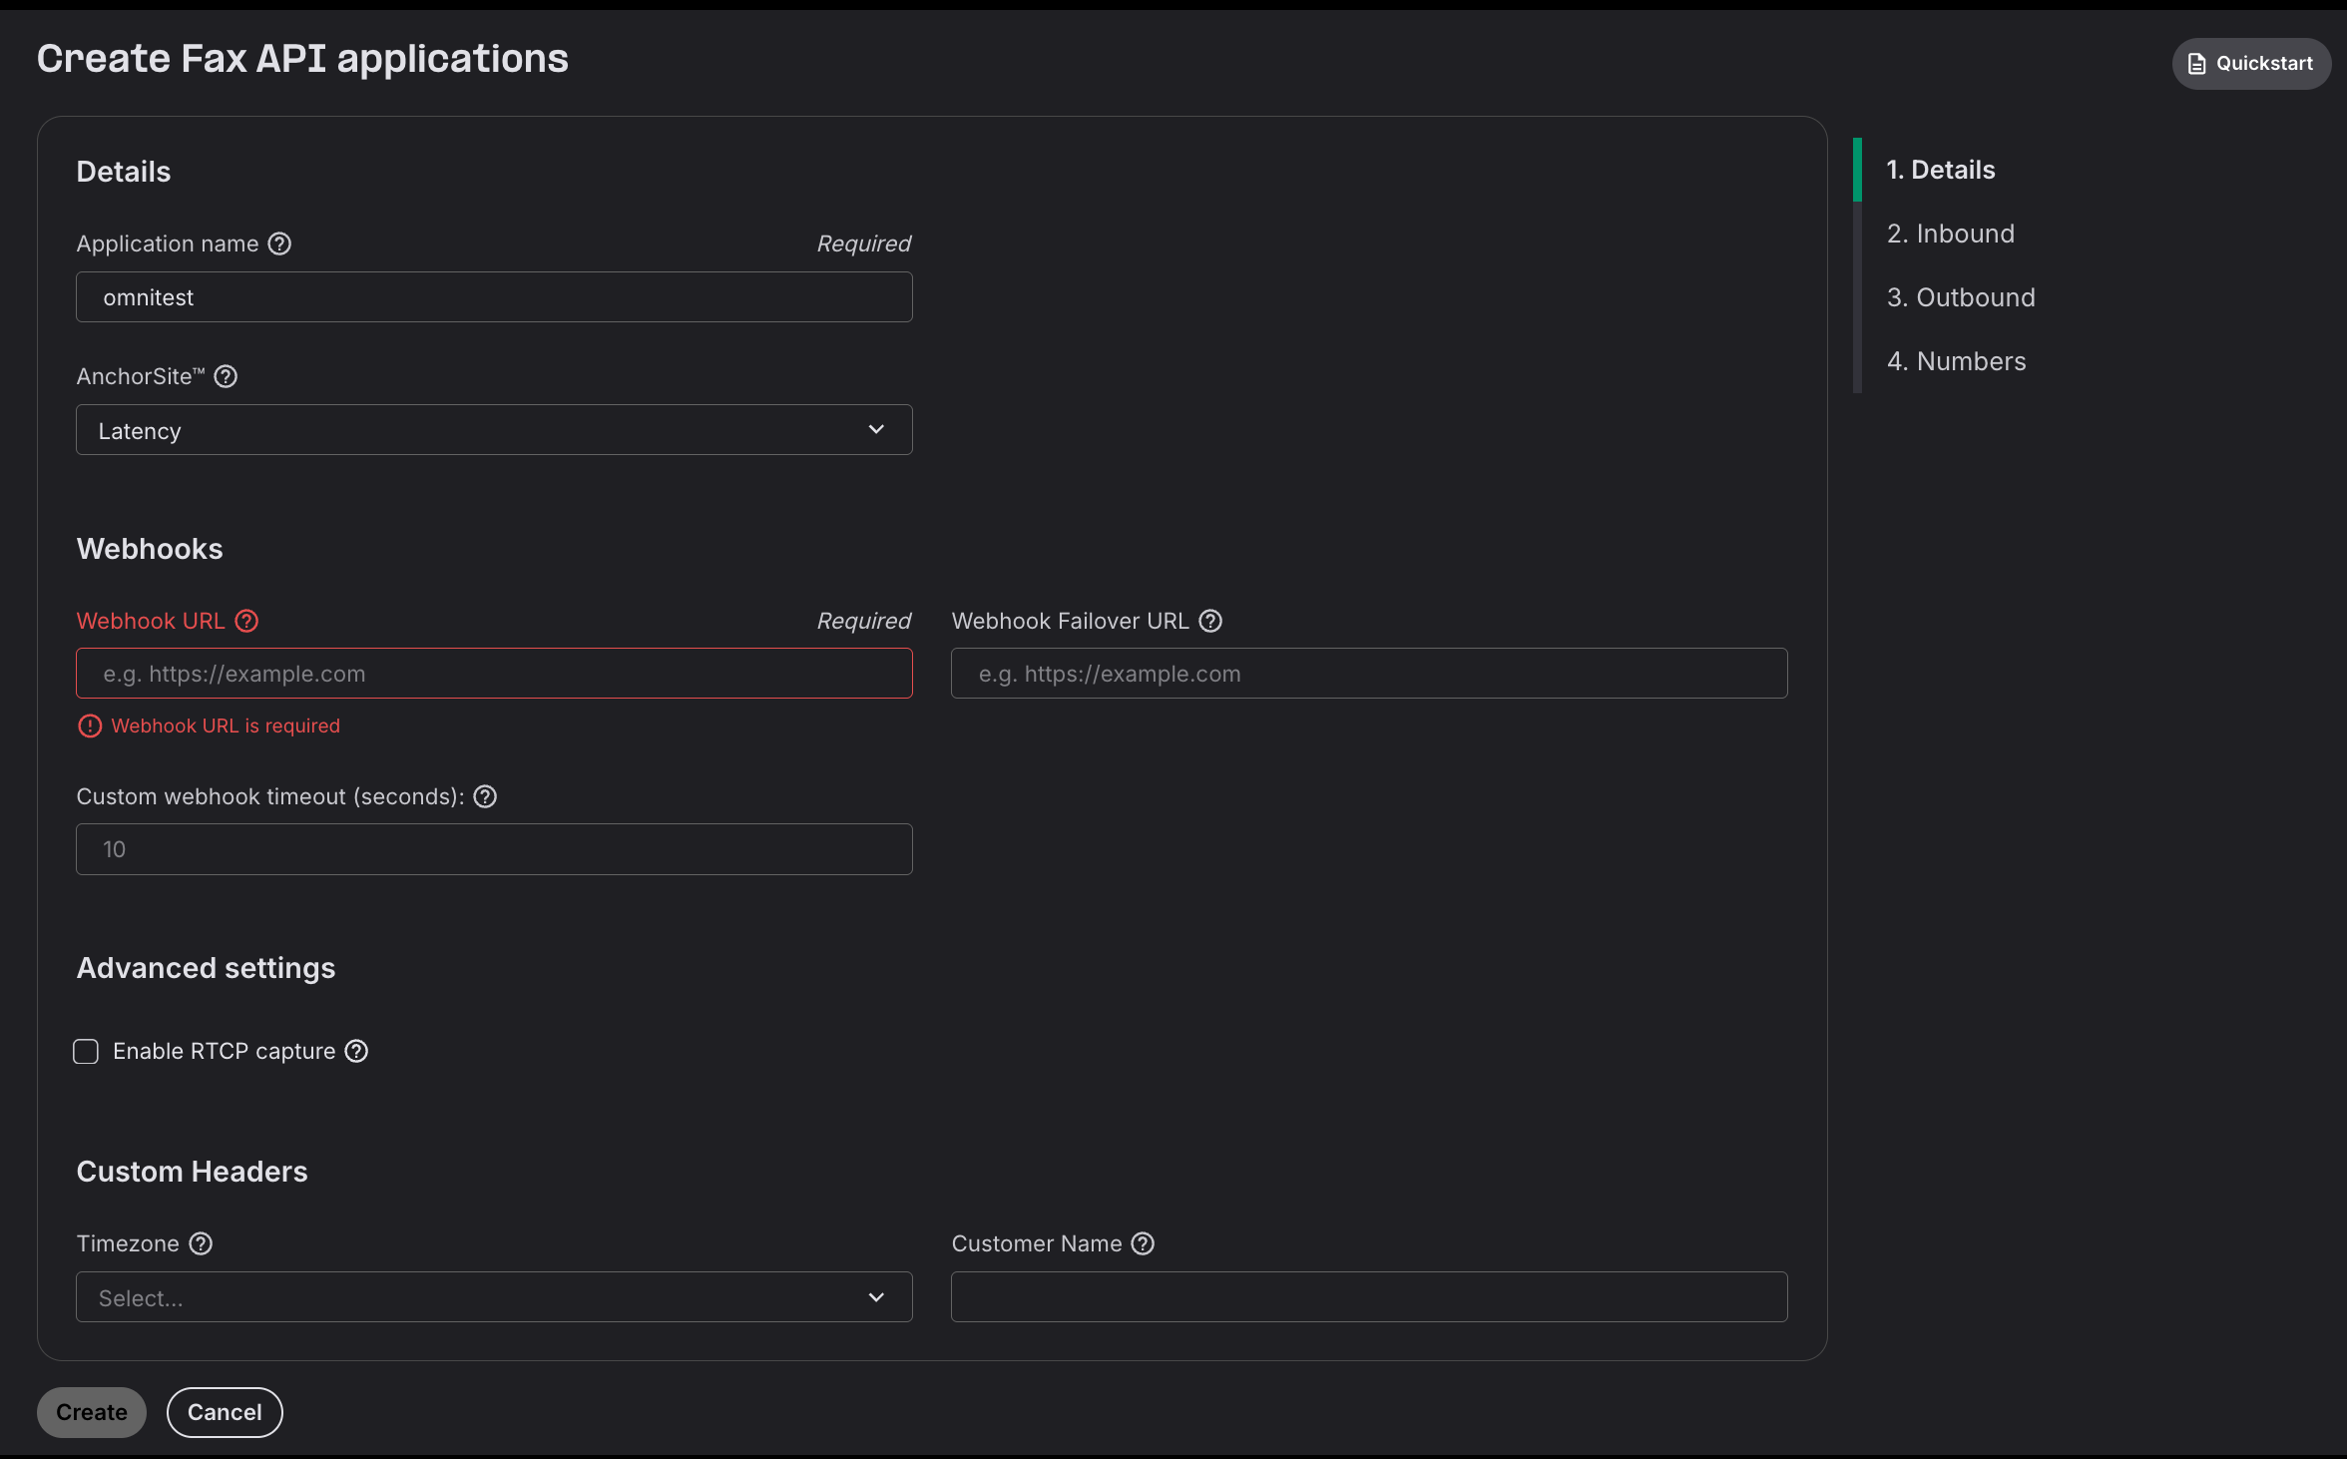
Task: Jump to the 4. Numbers step
Action: (x=1956, y=361)
